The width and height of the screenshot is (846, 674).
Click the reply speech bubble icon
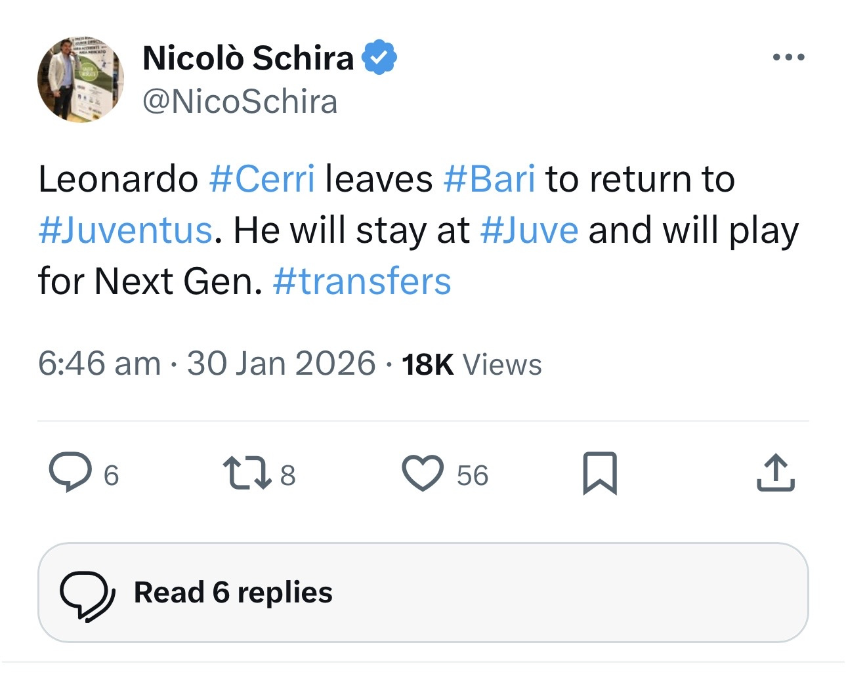click(x=70, y=473)
